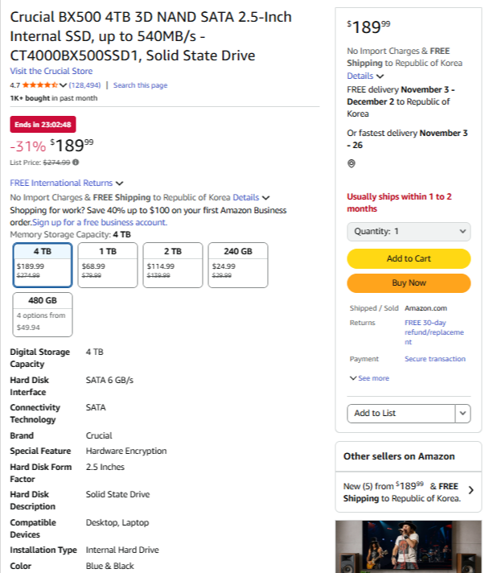Screen dimensions: 489x573
Task: Click the List Price info icon
Action: [x=76, y=163]
